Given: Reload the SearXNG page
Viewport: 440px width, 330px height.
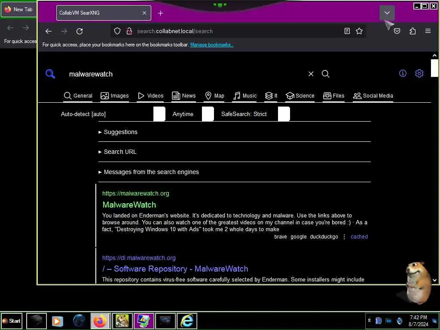Looking at the screenshot, I should coord(79,31).
